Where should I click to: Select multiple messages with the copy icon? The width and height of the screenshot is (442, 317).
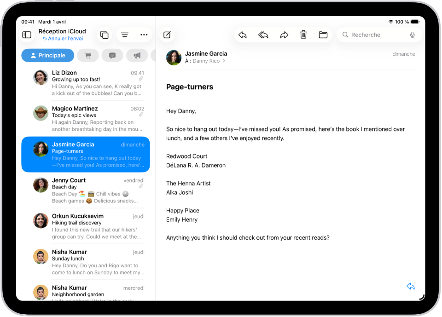click(x=104, y=35)
